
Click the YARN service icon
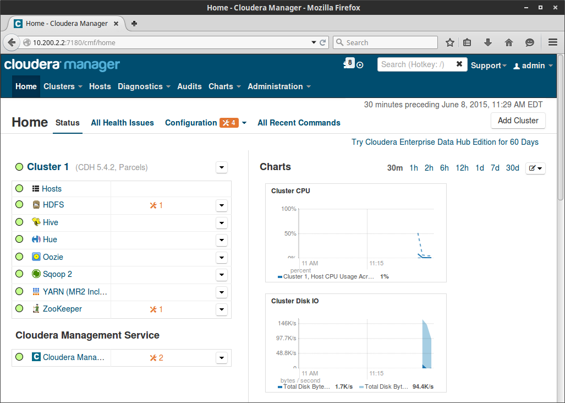36,292
